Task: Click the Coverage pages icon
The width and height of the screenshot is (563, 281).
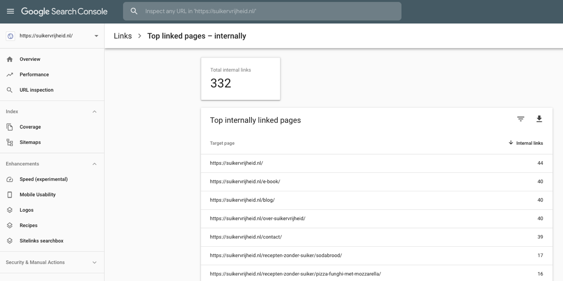Action: [10, 127]
